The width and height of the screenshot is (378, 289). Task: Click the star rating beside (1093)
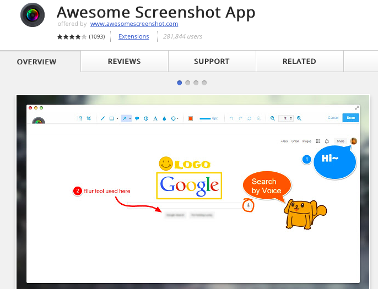(x=72, y=36)
